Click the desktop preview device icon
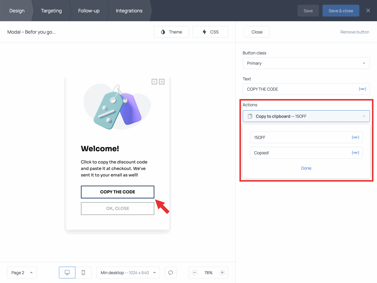Screen dimensions: 377x283 pyautogui.click(x=67, y=273)
